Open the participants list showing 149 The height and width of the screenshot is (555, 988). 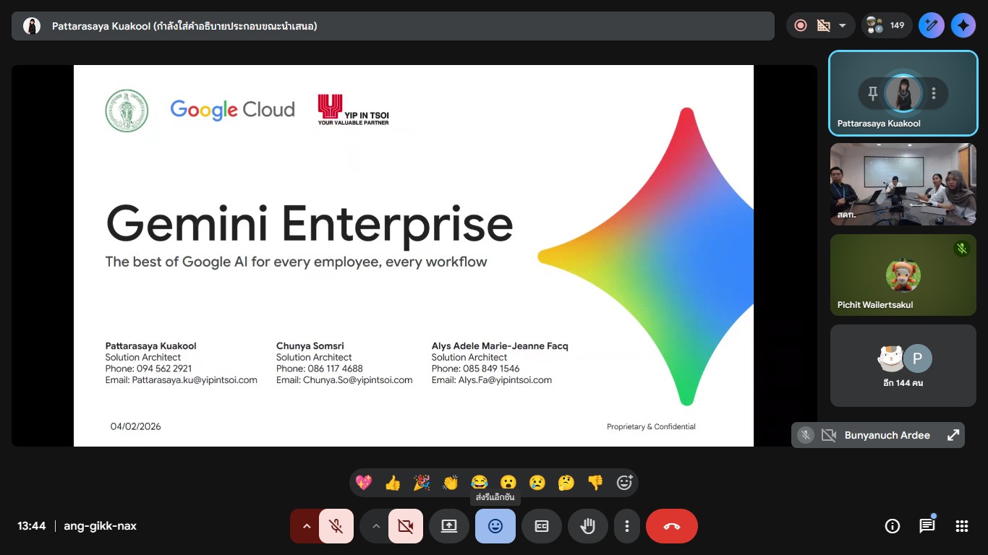pyautogui.click(x=887, y=26)
